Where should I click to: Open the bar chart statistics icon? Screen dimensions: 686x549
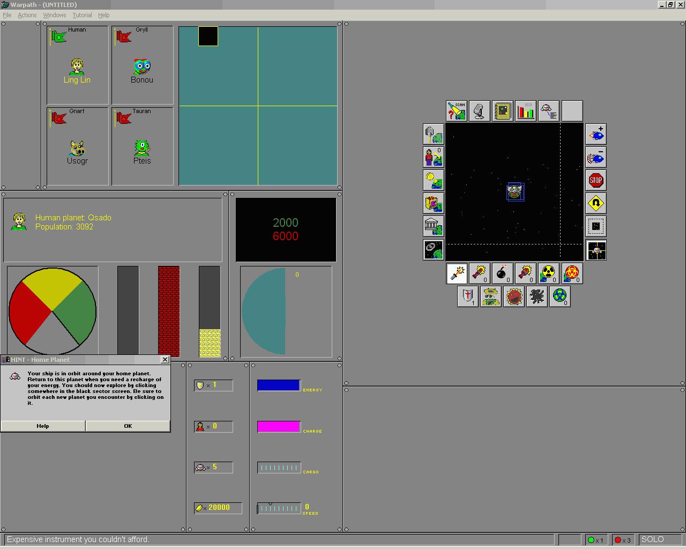coord(526,111)
